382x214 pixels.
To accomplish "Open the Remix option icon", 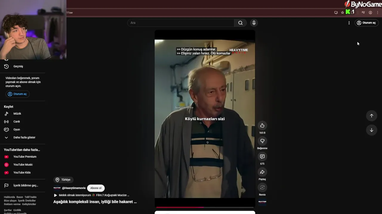I will [x=262, y=187].
